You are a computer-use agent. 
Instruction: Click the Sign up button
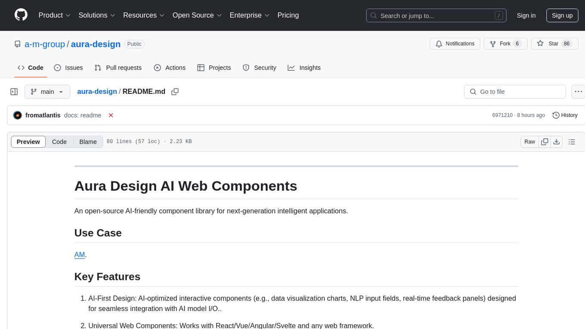pyautogui.click(x=562, y=16)
